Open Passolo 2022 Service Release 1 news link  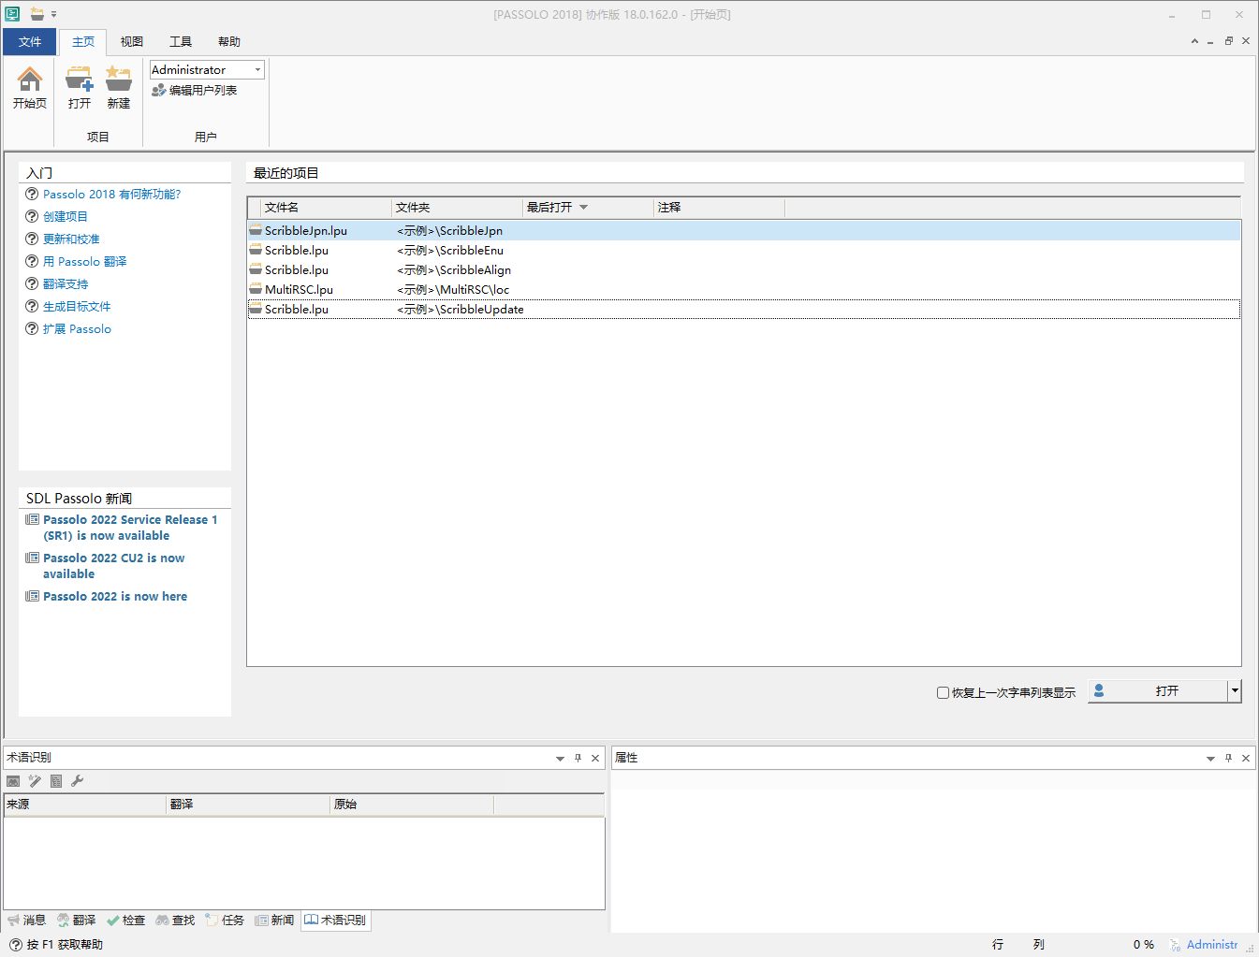(130, 528)
